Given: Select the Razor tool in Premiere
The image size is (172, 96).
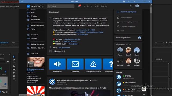Looking at the screenshot, I should point(14,66).
